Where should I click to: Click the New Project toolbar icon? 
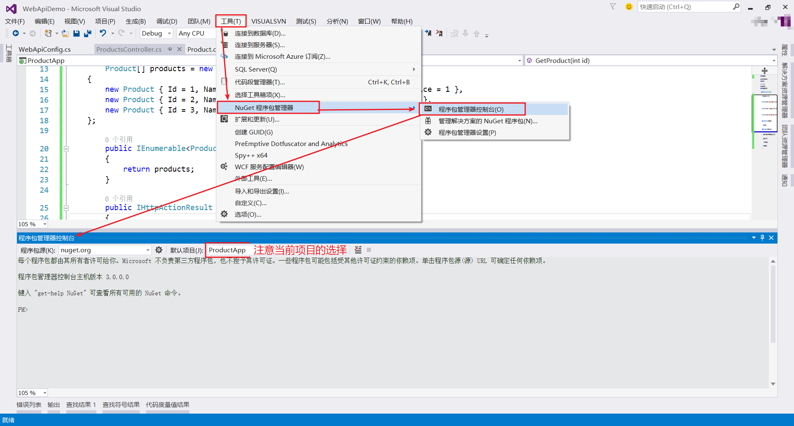click(48, 34)
